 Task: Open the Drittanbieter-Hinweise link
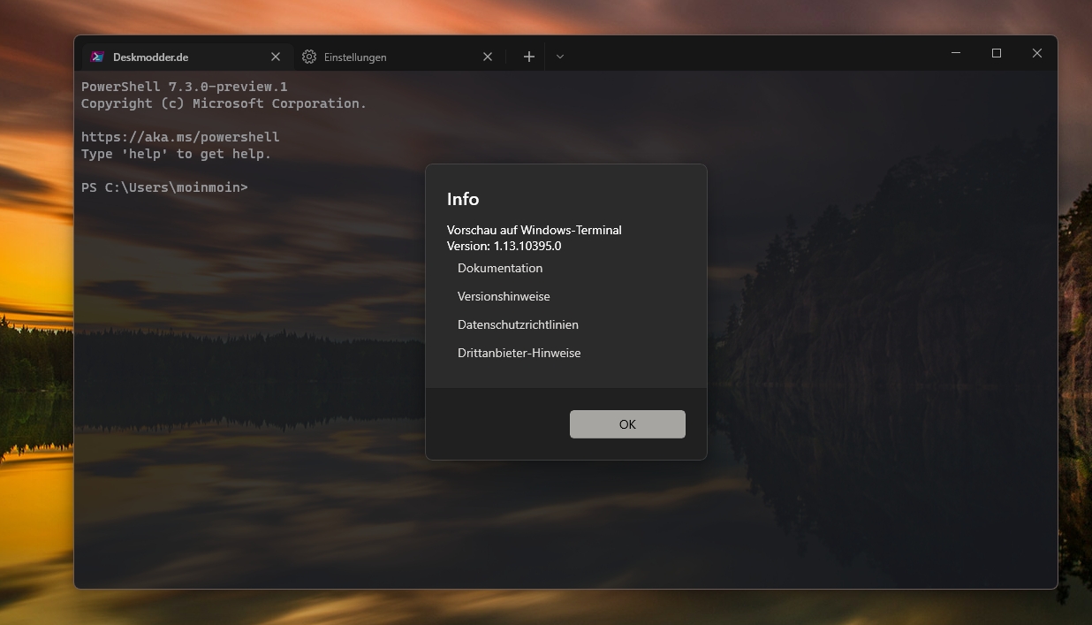(x=519, y=353)
